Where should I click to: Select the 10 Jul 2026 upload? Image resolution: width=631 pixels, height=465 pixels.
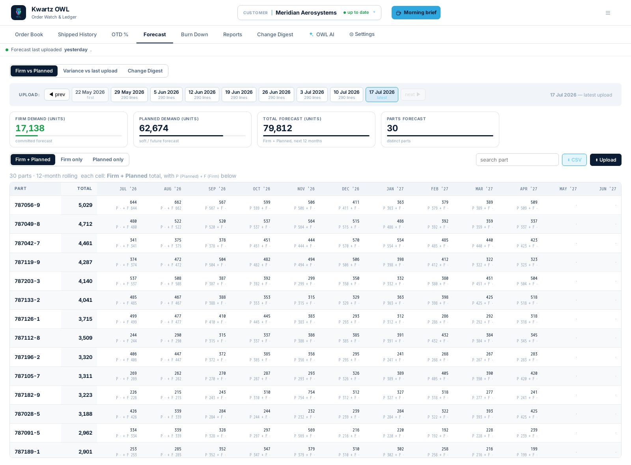[x=346, y=95]
